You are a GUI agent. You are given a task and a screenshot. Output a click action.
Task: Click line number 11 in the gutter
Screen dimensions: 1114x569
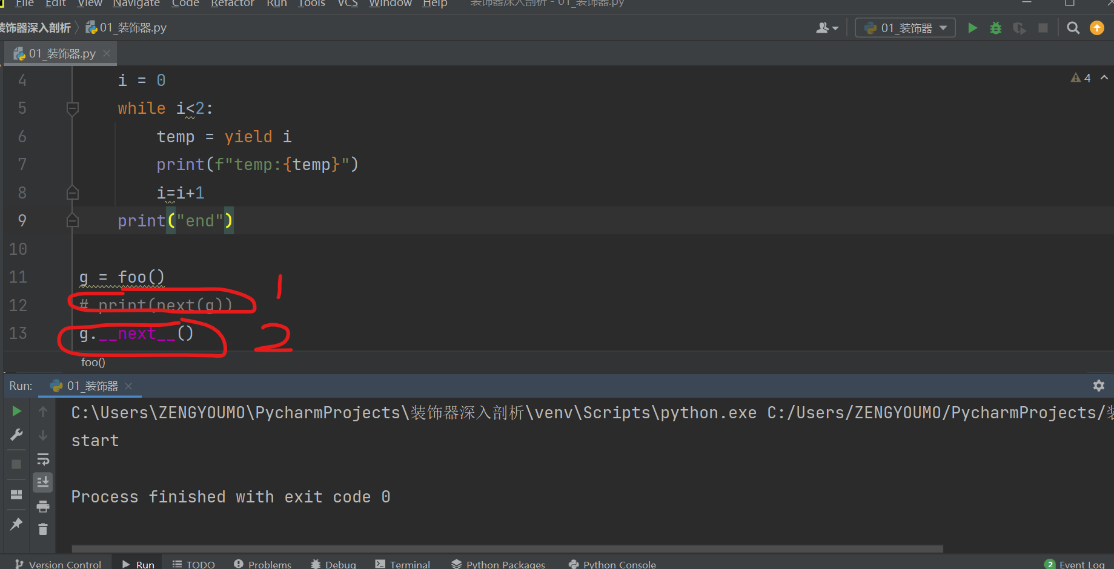(18, 277)
